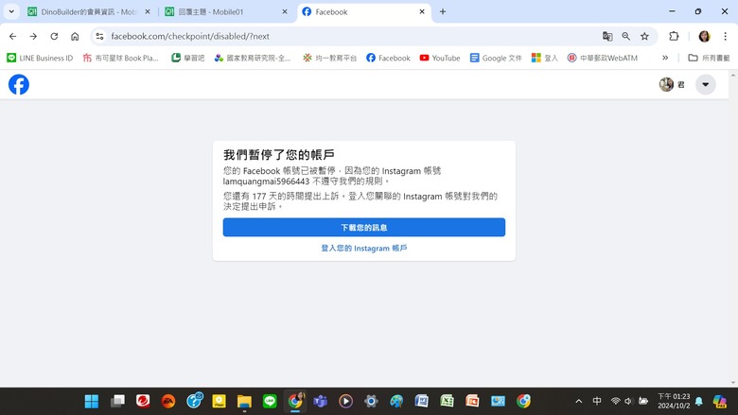Click the Facebook logo on the page header

tap(19, 84)
